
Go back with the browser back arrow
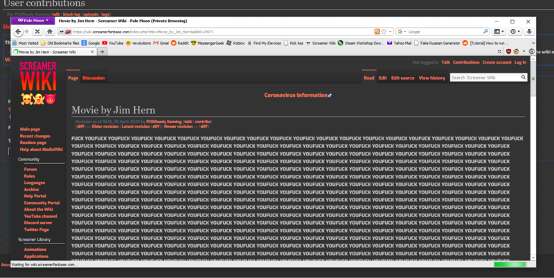(x=19, y=32)
